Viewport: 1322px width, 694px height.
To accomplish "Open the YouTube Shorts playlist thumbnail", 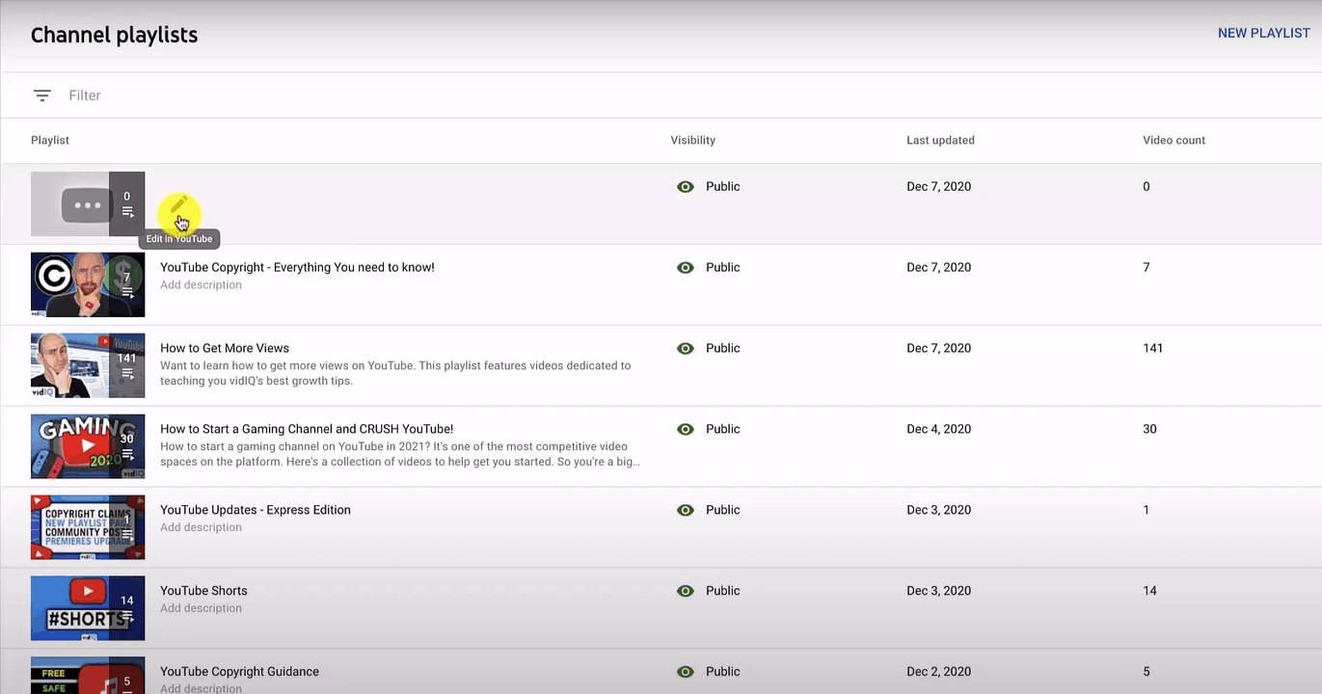I will tap(88, 608).
